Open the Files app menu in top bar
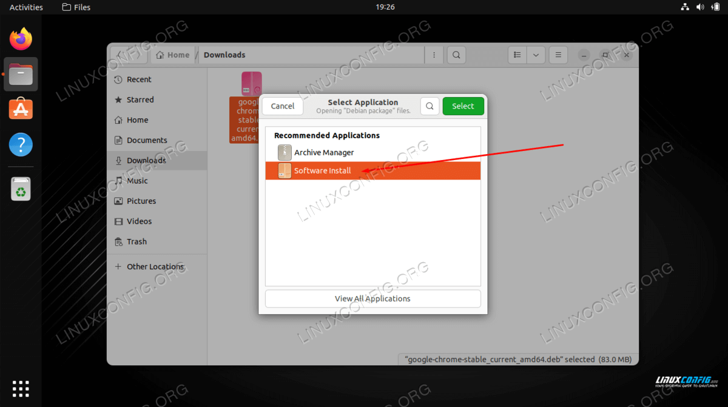Screen dimensions: 728x407 (x=76, y=7)
